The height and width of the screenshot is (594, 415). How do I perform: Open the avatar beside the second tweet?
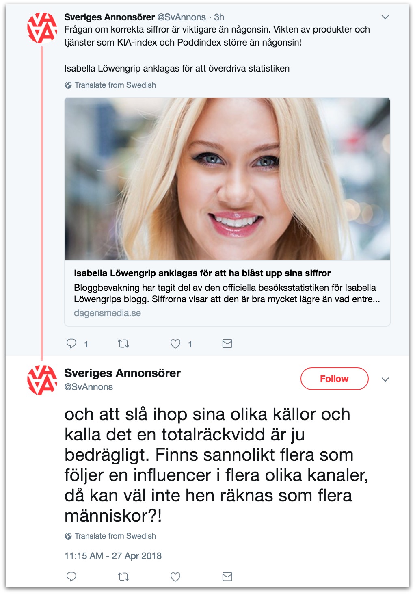(42, 380)
